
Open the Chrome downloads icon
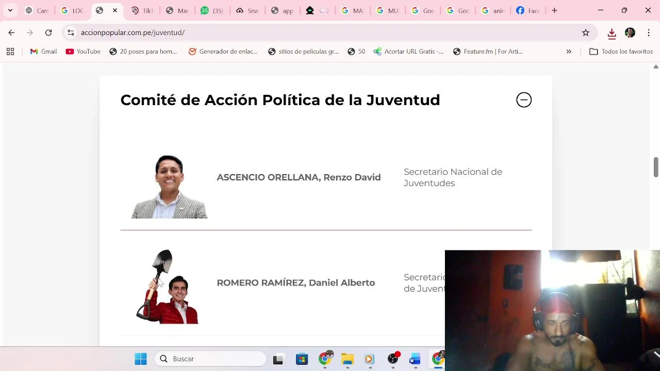[612, 33]
